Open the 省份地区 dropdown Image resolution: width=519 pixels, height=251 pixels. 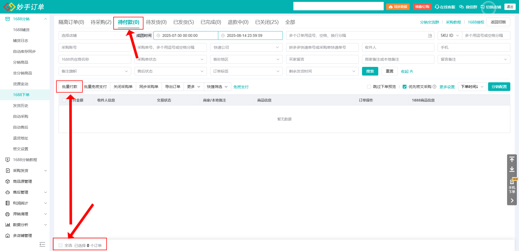click(x=246, y=59)
